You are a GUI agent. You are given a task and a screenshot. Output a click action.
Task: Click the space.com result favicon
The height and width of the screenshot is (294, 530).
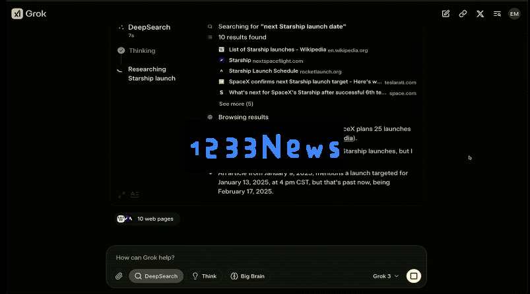(x=221, y=92)
